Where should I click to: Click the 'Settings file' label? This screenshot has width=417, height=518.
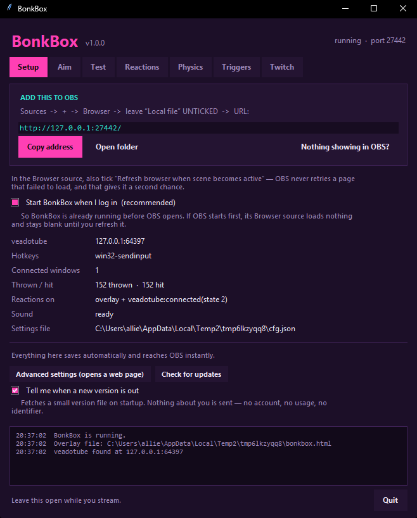pos(31,329)
